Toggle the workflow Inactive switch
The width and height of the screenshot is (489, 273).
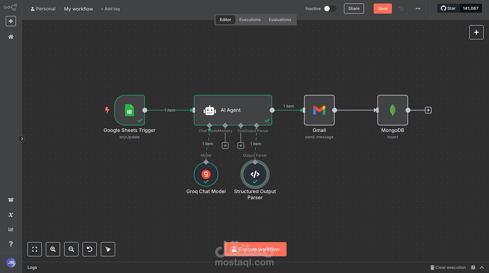pyautogui.click(x=330, y=9)
